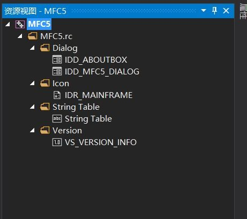Toggle the panel auto-hide pin

tap(214, 11)
